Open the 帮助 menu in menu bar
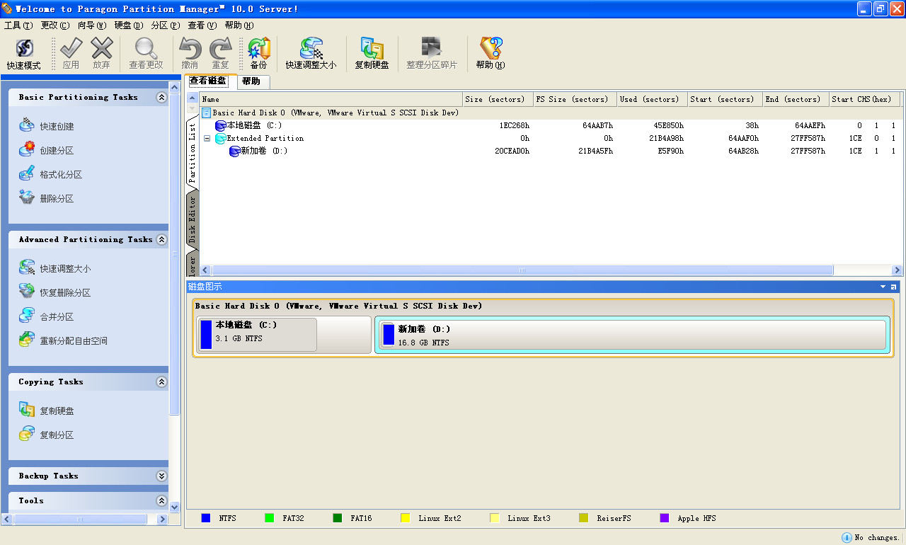Viewport: 906px width, 545px height. pyautogui.click(x=239, y=25)
